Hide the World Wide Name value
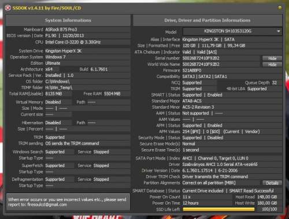The image size is (289, 219). click(272, 65)
